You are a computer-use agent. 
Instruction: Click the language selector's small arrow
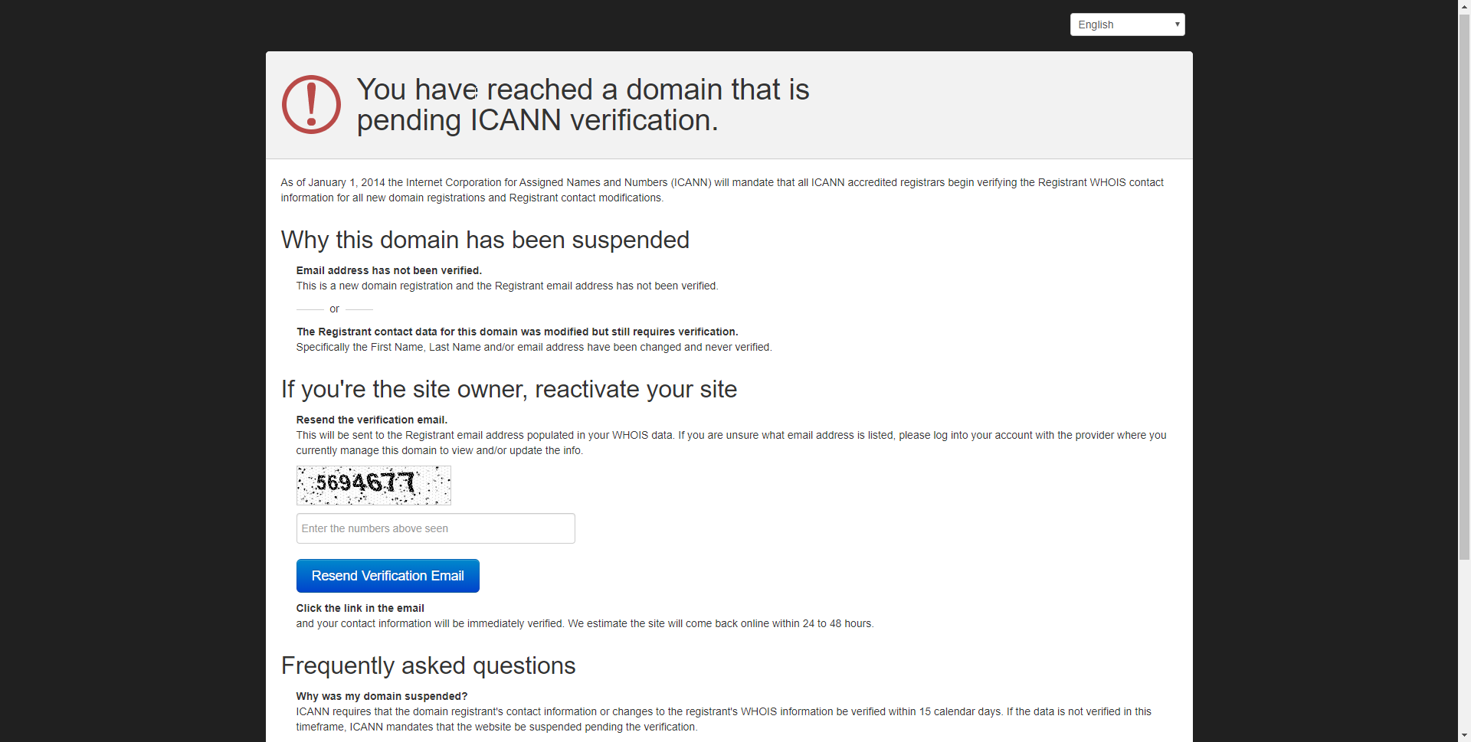[x=1177, y=25]
